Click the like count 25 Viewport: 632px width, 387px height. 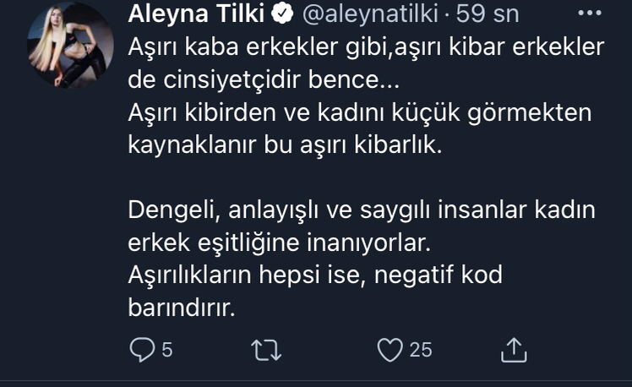pyautogui.click(x=421, y=350)
